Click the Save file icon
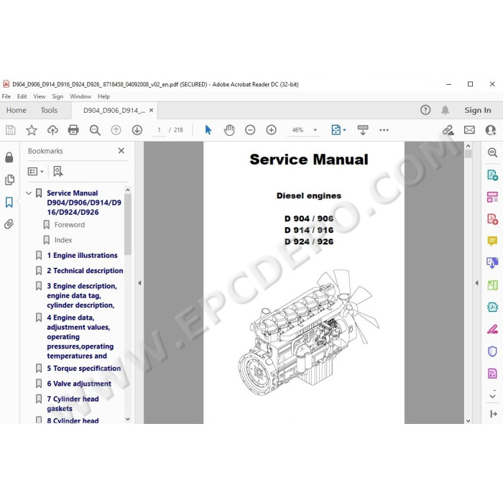 10,130
